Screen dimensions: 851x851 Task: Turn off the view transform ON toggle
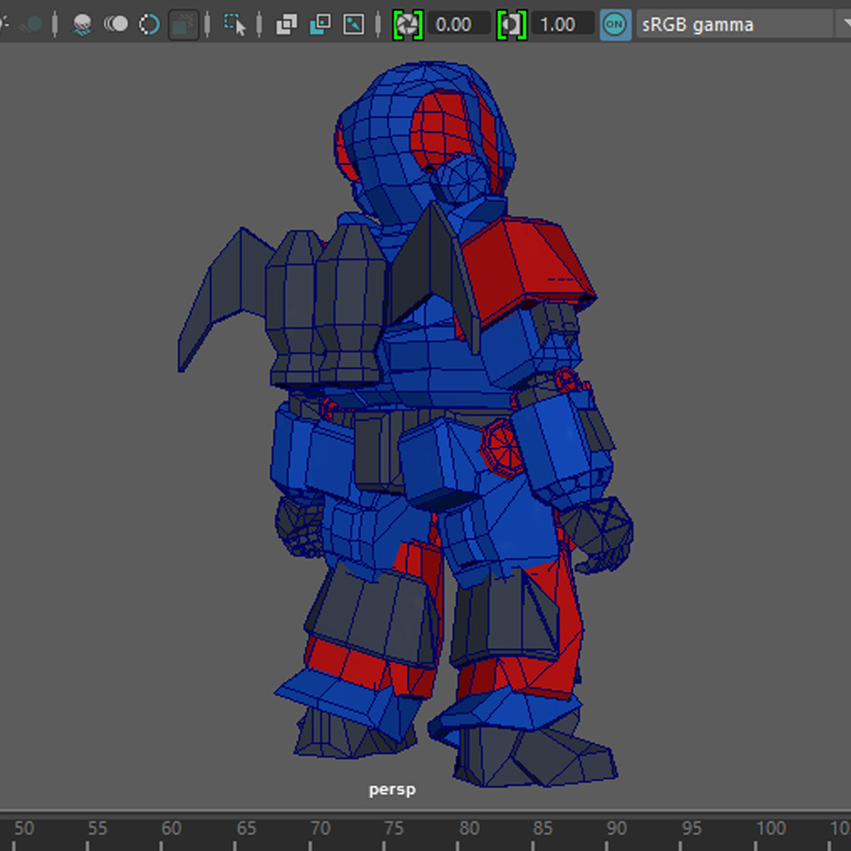pyautogui.click(x=614, y=24)
